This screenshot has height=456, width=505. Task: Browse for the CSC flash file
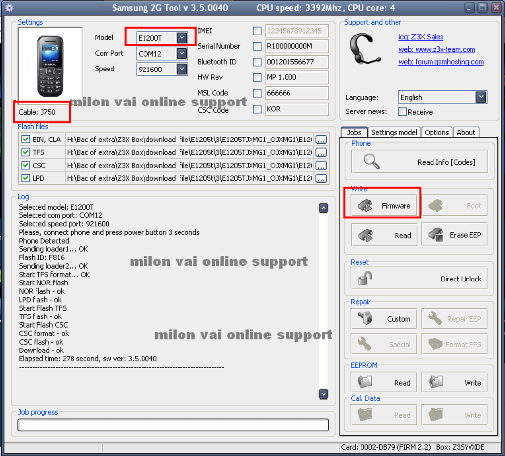(x=321, y=165)
